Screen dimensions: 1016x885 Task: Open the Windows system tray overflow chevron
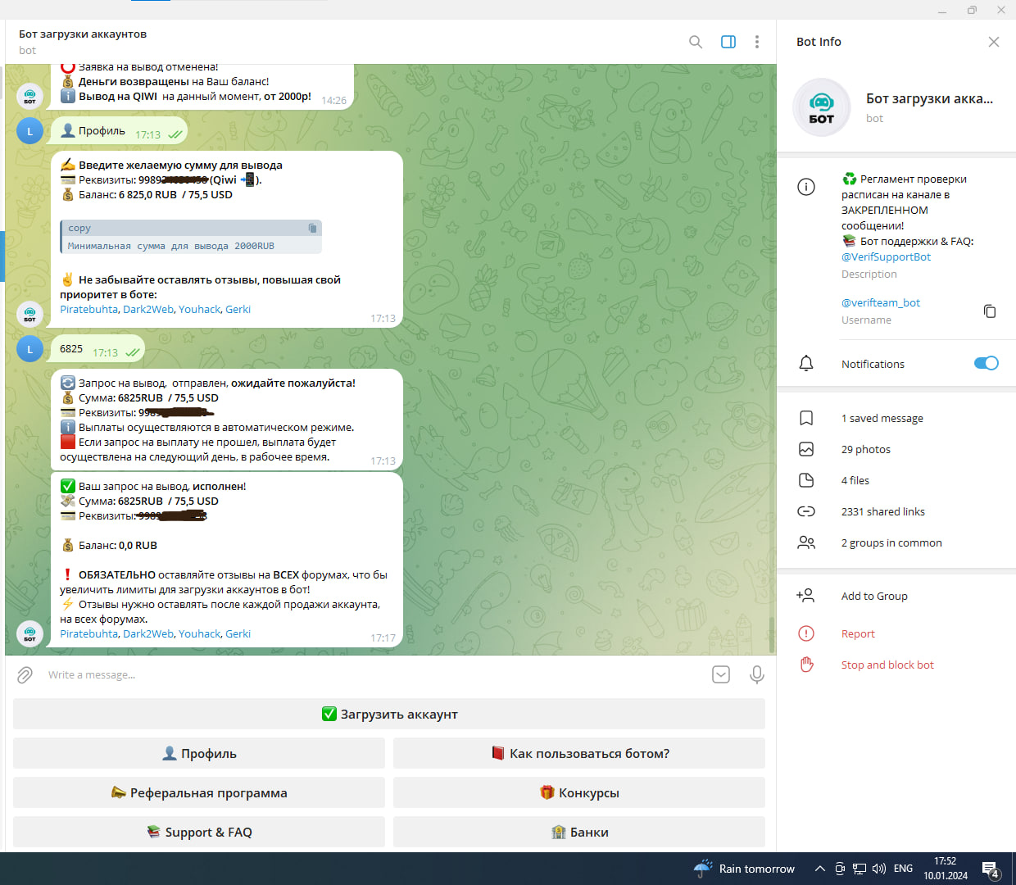819,869
